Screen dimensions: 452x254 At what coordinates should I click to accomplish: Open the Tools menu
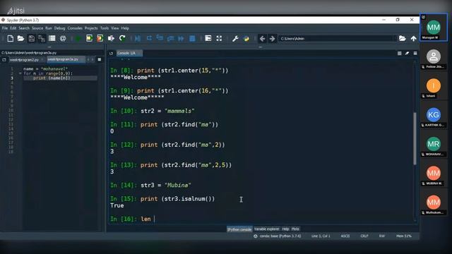105,28
